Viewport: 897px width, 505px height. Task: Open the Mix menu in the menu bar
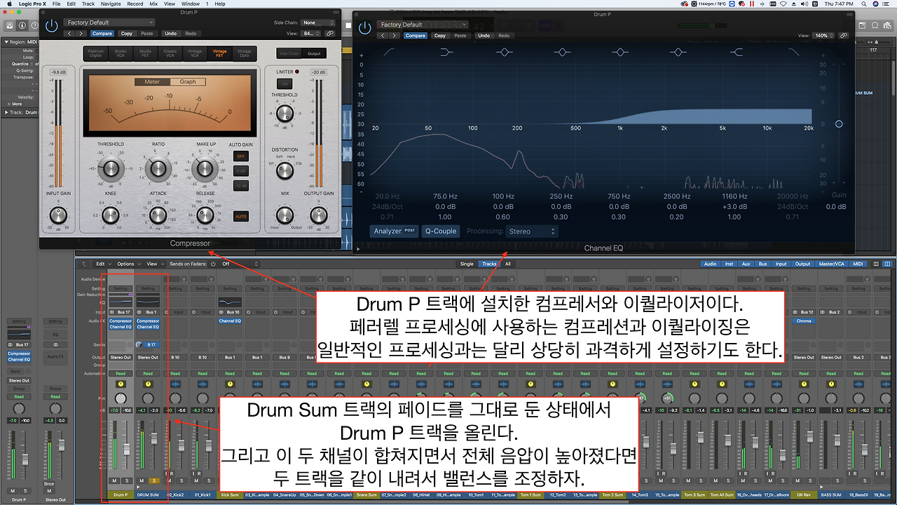coord(154,4)
